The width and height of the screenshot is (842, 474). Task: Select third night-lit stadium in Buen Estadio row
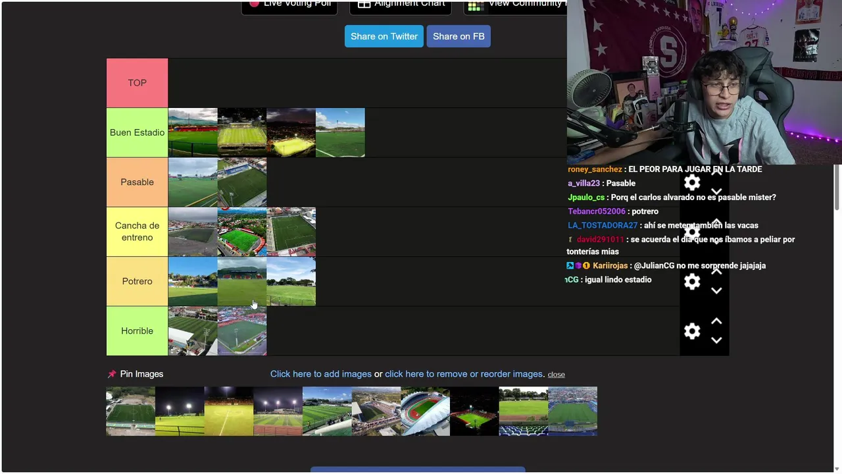[291, 133]
